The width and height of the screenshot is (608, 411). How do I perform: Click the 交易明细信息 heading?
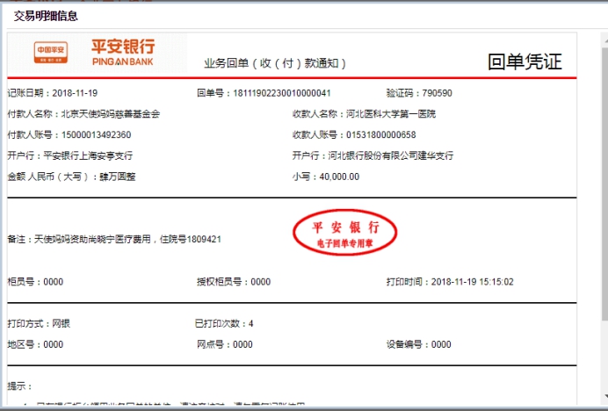click(x=46, y=16)
